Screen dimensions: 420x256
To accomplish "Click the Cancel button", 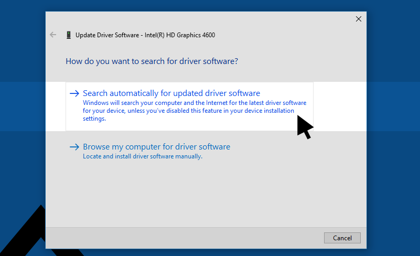I will tap(342, 238).
